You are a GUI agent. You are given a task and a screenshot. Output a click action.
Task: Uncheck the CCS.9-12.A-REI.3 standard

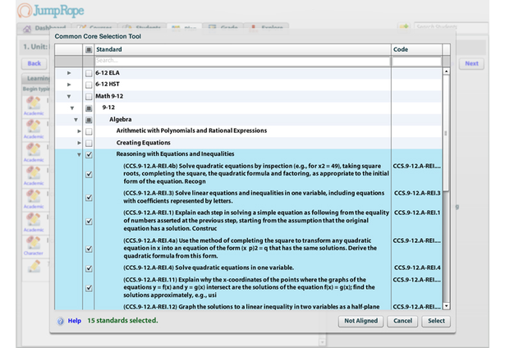pos(89,197)
